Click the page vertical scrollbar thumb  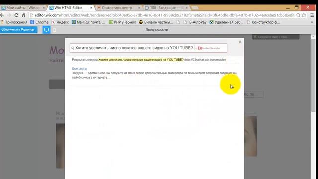click(x=313, y=75)
